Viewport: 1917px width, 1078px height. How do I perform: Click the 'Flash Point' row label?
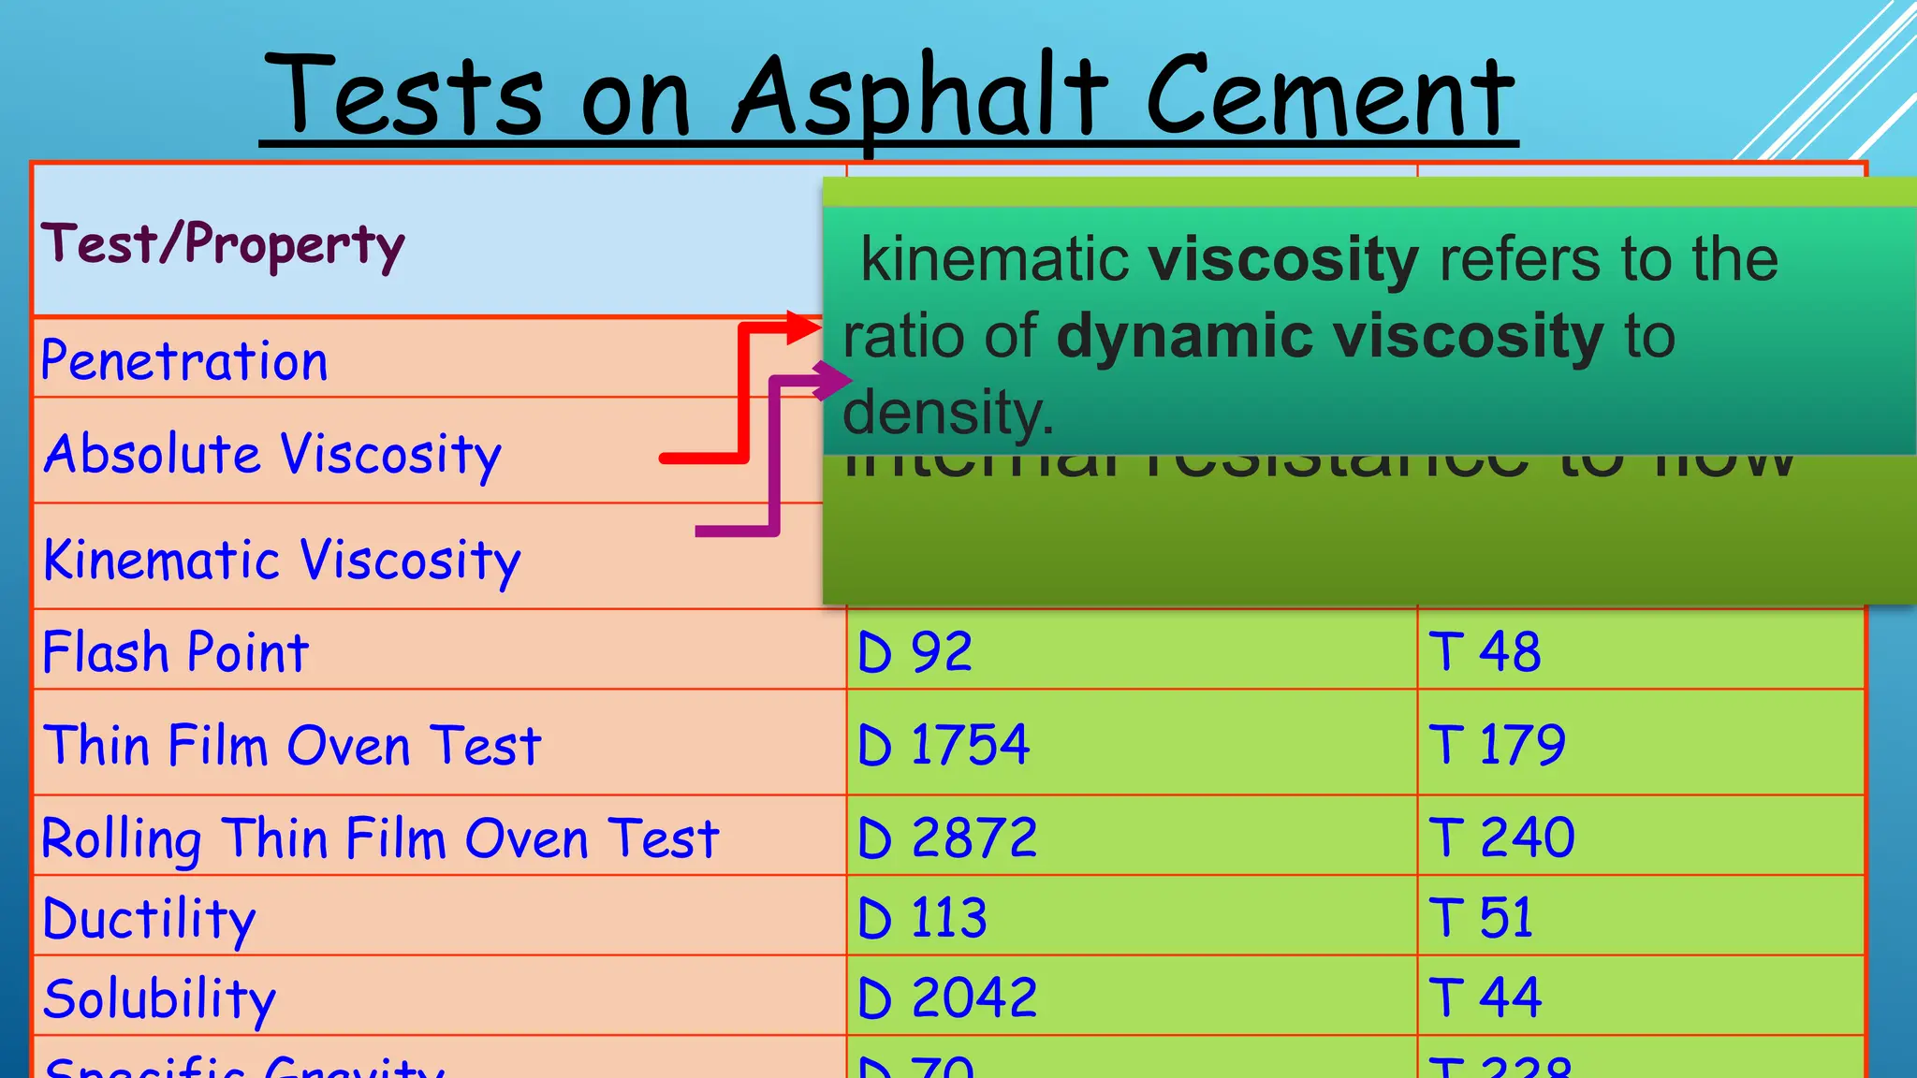click(x=176, y=652)
